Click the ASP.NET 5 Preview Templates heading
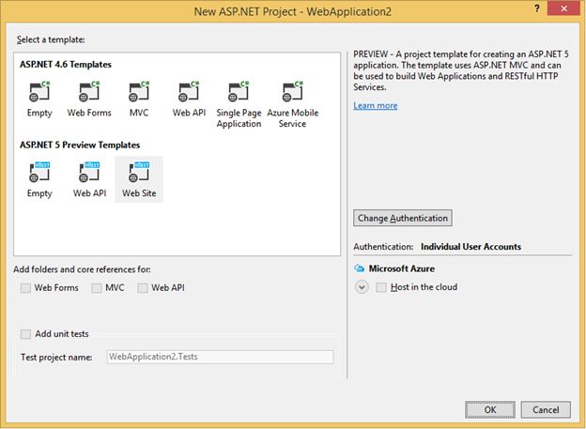 point(80,145)
